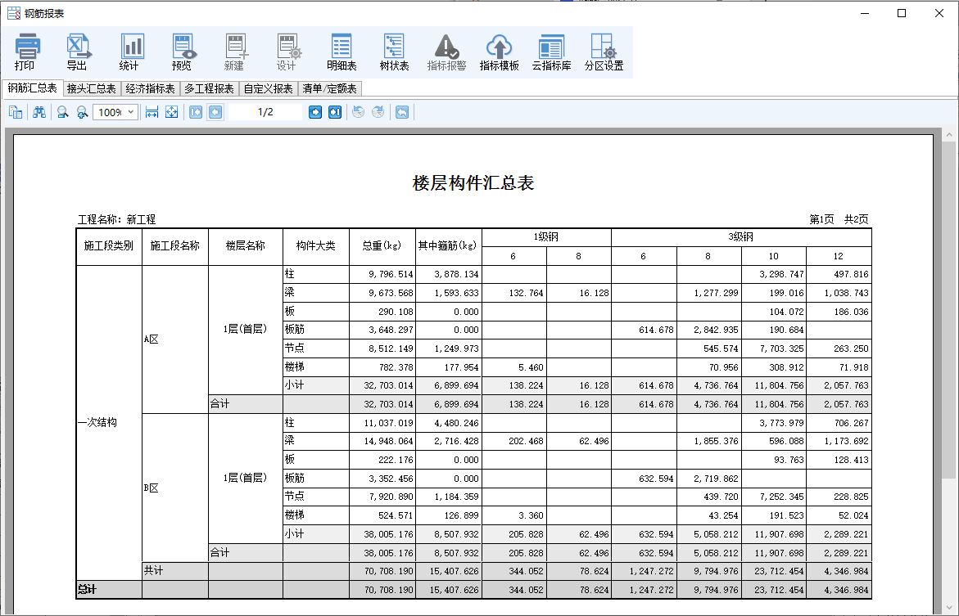The image size is (959, 616).
Task: Go to the previous page icon
Action: click(x=215, y=112)
